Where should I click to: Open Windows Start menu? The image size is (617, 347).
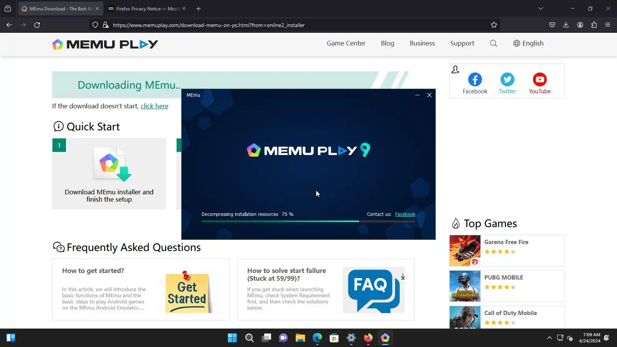point(233,338)
